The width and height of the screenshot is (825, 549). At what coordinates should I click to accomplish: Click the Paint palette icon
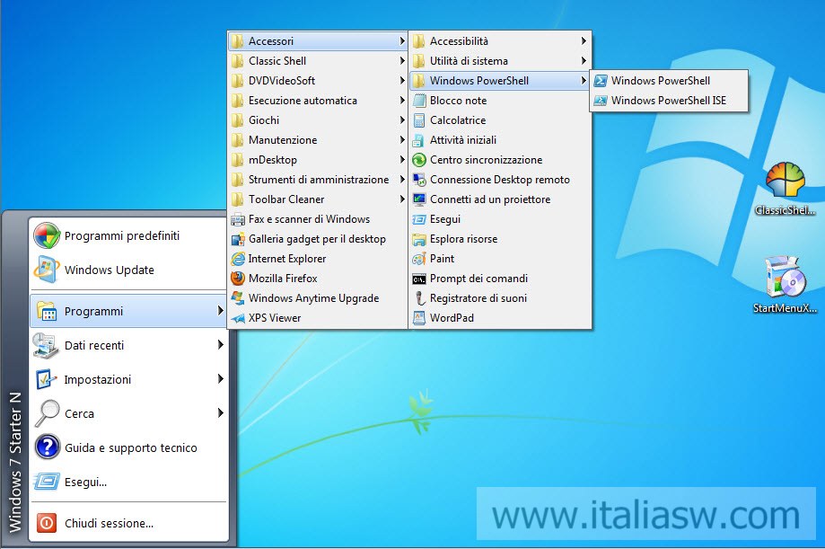tap(419, 259)
